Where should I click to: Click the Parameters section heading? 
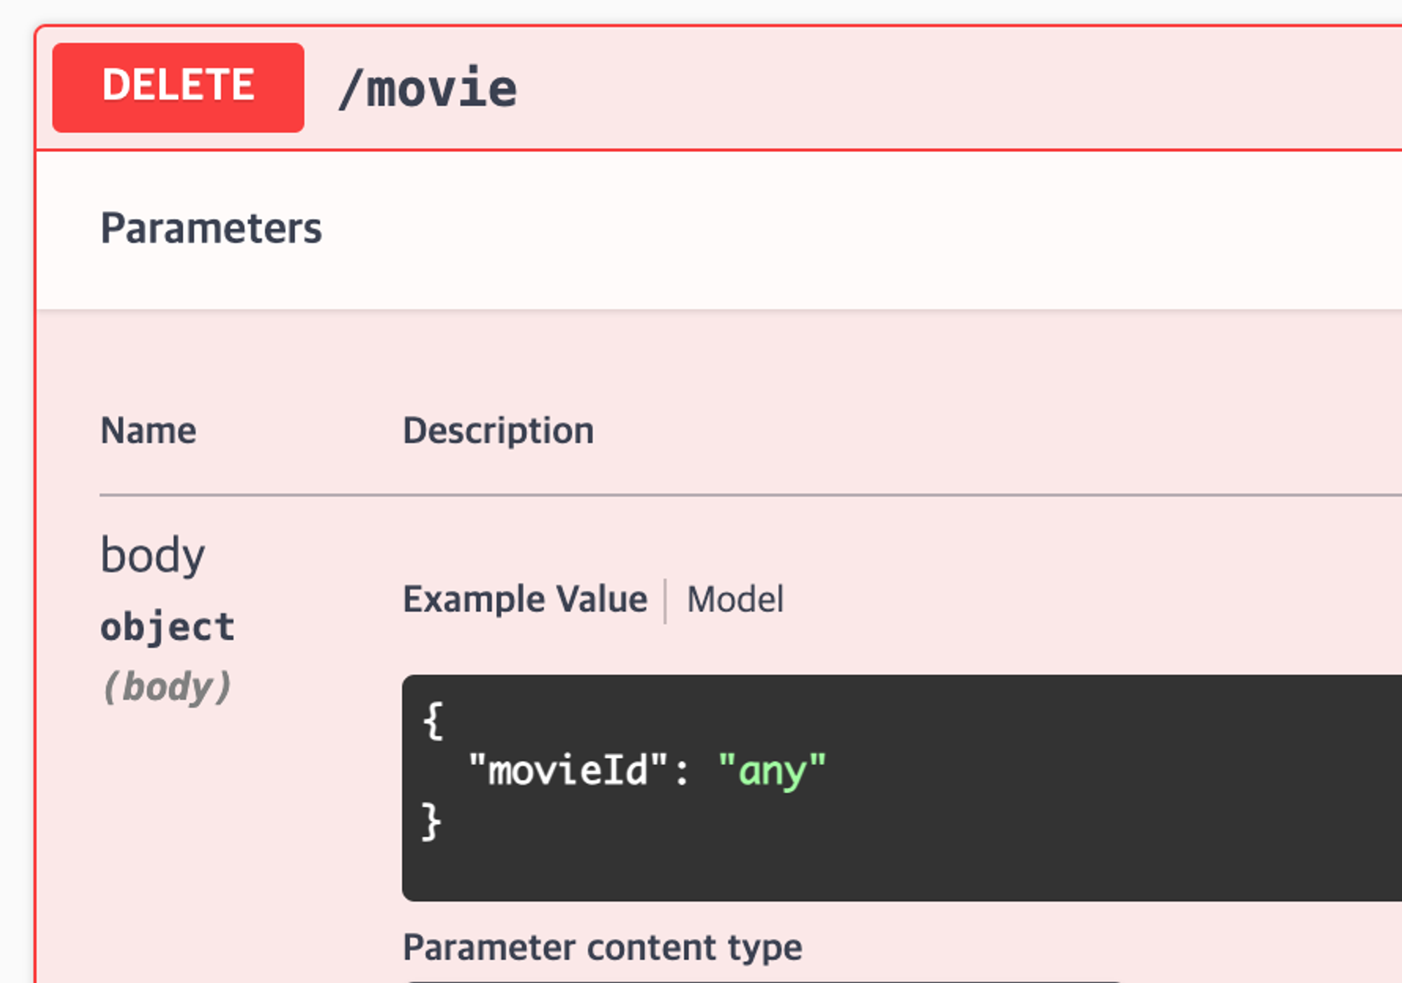pyautogui.click(x=211, y=228)
